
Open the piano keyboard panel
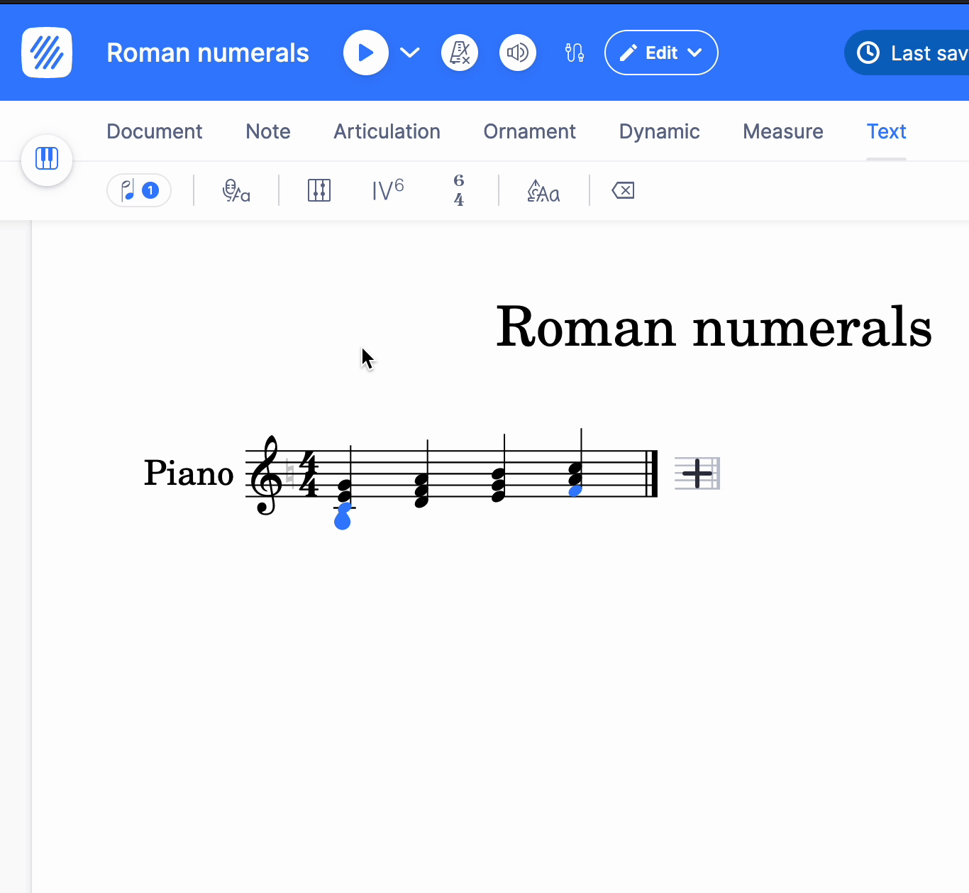click(x=47, y=160)
